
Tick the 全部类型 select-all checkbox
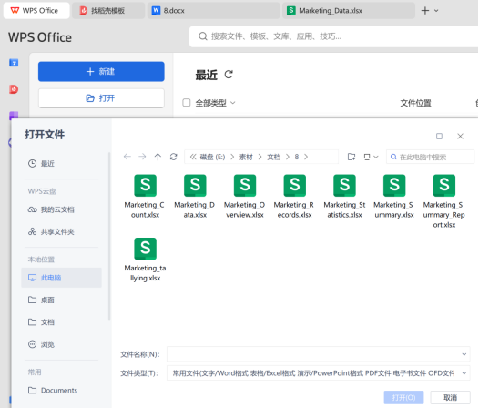point(187,103)
